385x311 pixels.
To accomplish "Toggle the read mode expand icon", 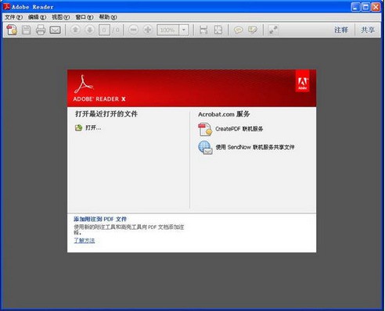I will point(273,30).
